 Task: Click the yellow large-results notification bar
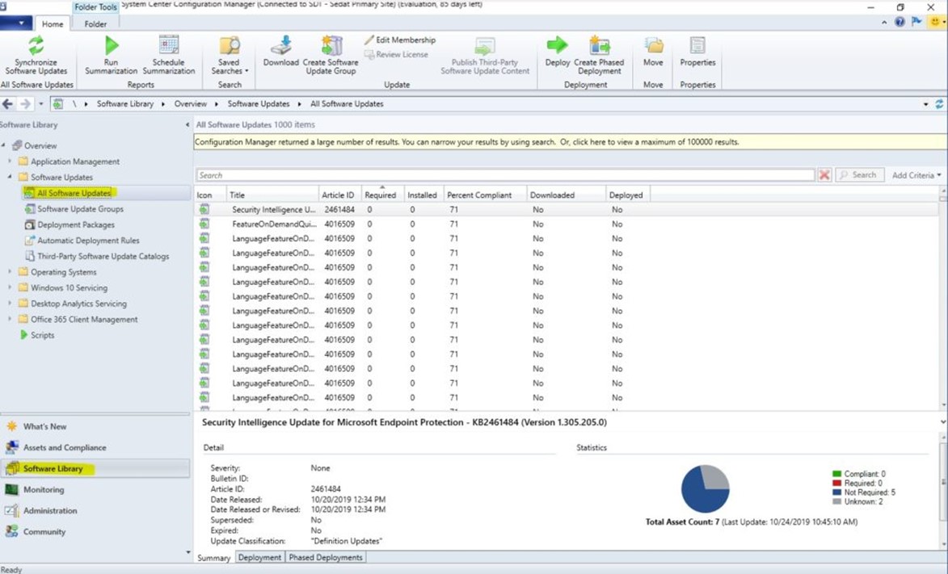[x=570, y=142]
